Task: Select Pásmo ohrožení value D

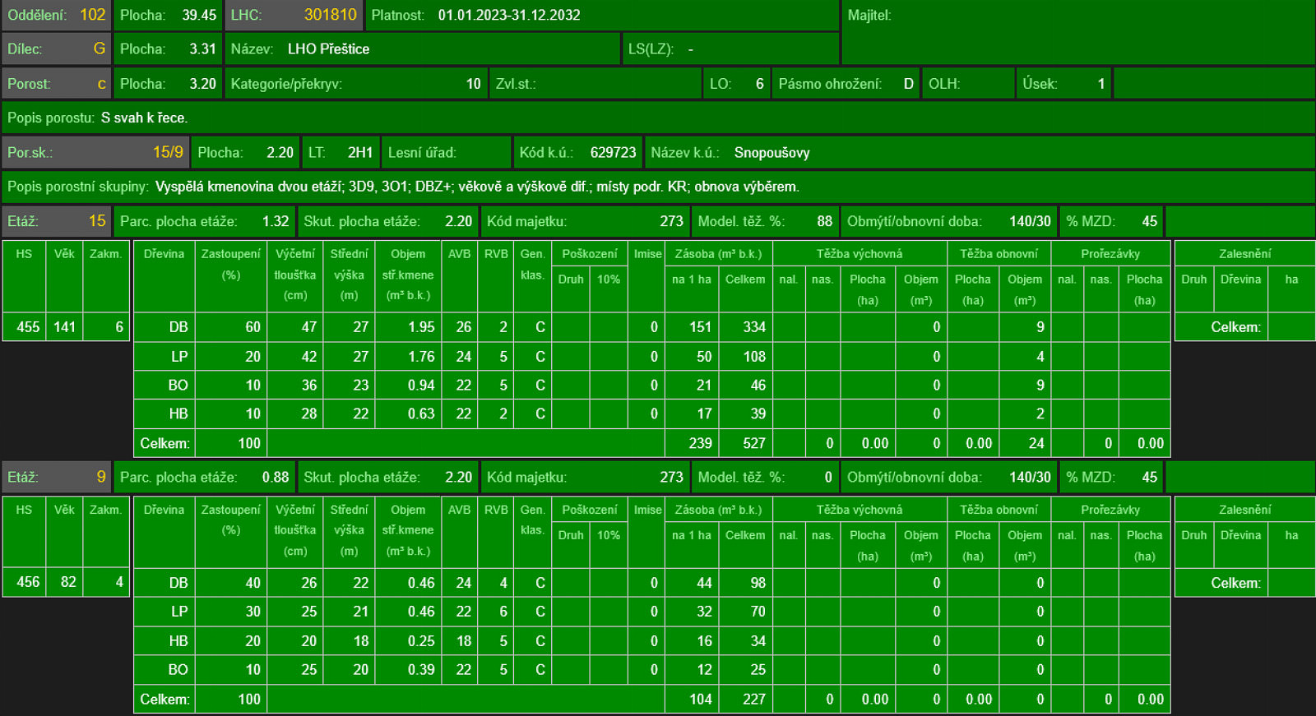Action: 909,84
